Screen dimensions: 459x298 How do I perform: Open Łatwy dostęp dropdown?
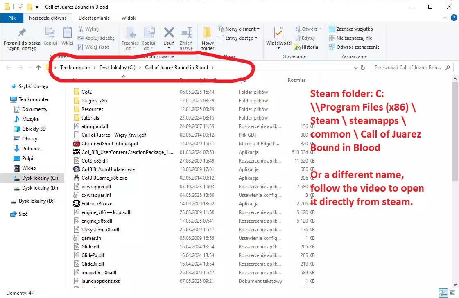click(238, 38)
